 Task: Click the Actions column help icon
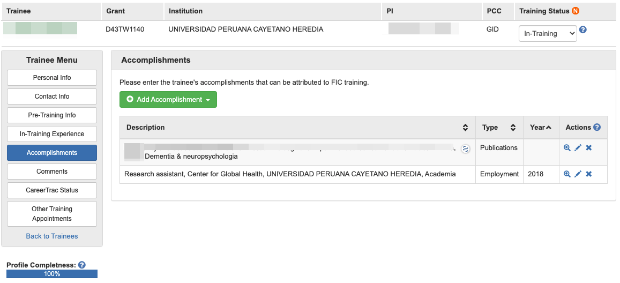[597, 128]
